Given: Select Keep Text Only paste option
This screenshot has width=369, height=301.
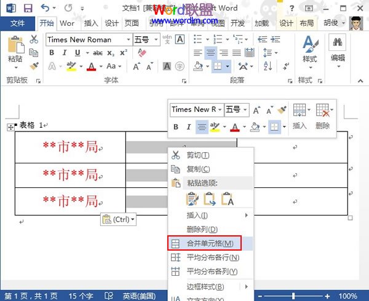Looking at the screenshot, I should pyautogui.click(x=228, y=199).
